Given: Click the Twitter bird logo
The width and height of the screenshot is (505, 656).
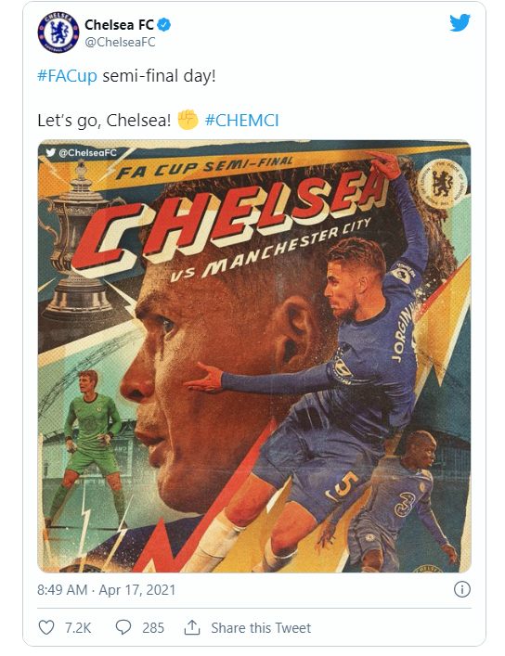Looking at the screenshot, I should click(460, 22).
